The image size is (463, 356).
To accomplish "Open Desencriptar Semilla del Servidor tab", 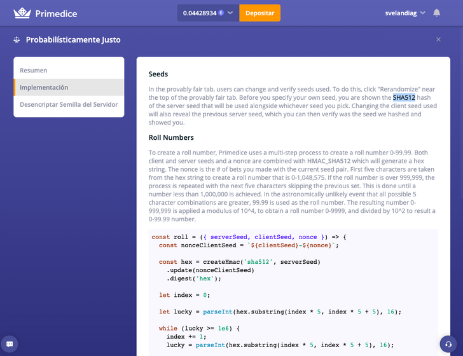I will [x=69, y=104].
